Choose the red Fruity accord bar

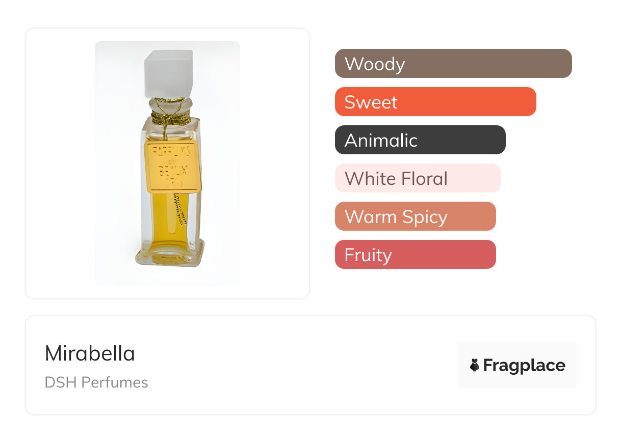415,255
